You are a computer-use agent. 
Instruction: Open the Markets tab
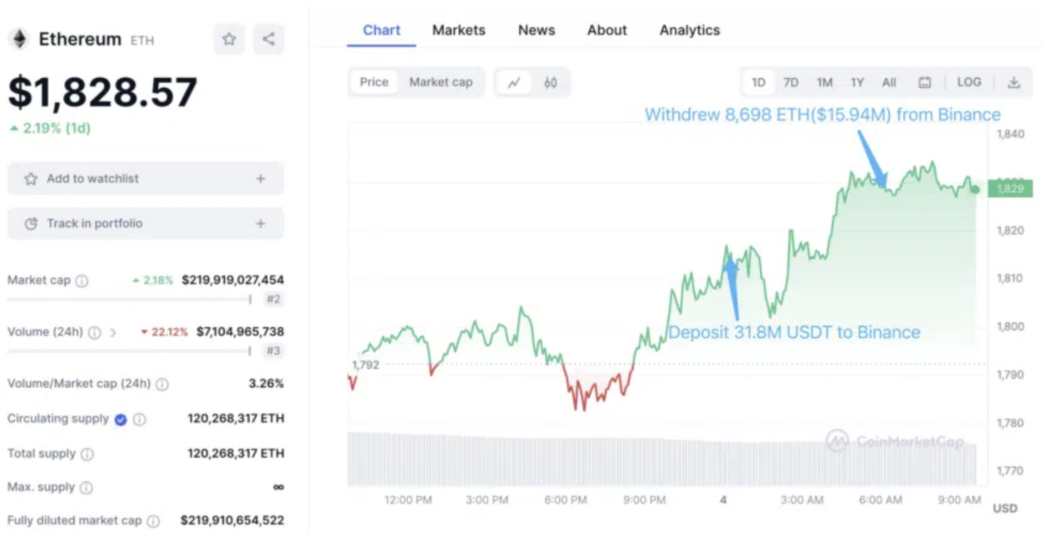pyautogui.click(x=458, y=30)
